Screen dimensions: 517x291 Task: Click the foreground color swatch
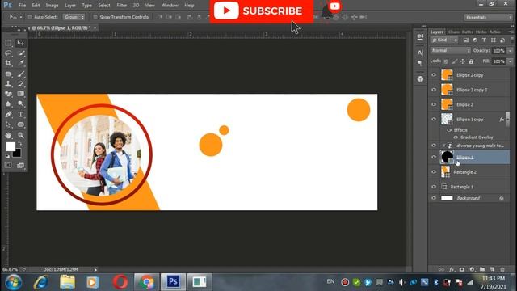coord(11,146)
